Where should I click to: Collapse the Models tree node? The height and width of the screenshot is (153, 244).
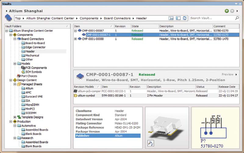click(15, 64)
